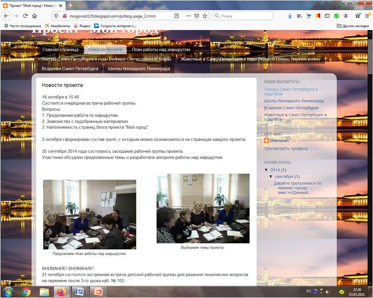Screen dimensions: 373x298
Task: Open 'Скорость интернет' bookmark
Action: click(x=115, y=26)
